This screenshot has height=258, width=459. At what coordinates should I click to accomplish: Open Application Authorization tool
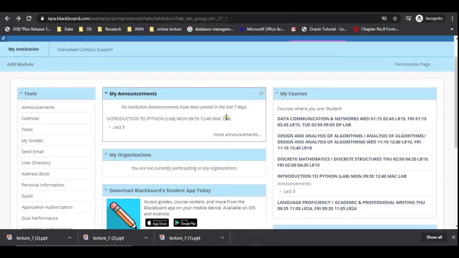47,207
